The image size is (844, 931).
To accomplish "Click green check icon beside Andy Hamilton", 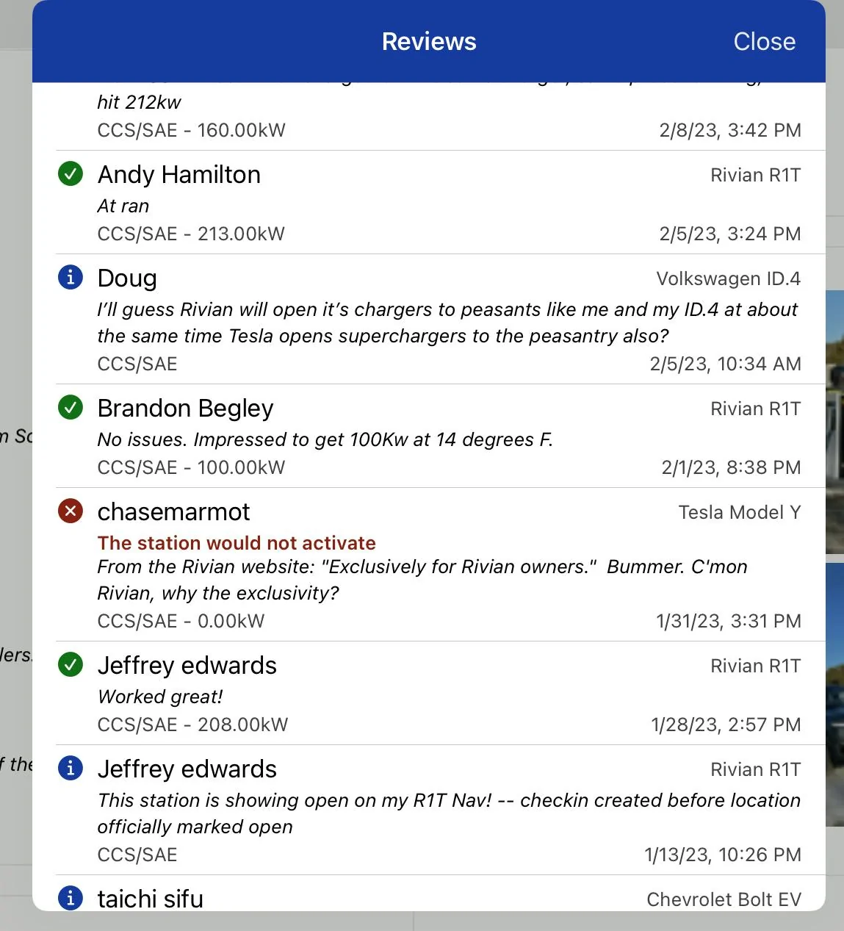I will [71, 174].
